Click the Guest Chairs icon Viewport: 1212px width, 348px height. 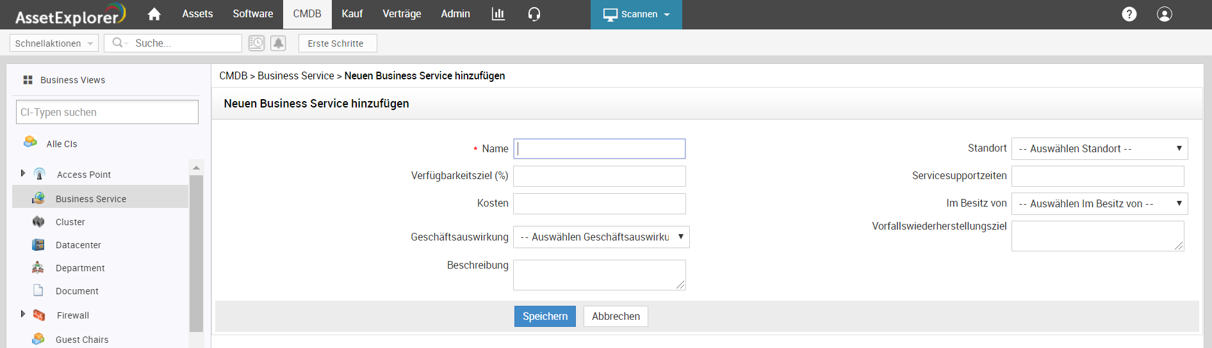38,338
